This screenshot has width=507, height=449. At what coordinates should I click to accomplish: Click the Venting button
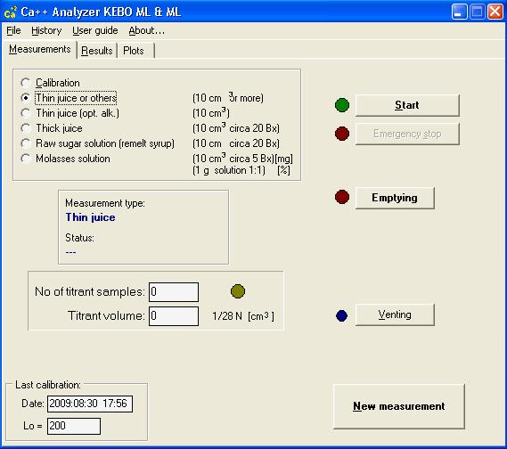pos(395,314)
